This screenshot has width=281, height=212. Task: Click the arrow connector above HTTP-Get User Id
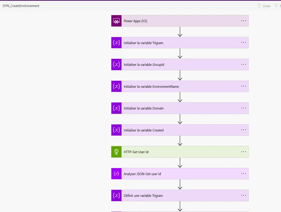point(180,141)
